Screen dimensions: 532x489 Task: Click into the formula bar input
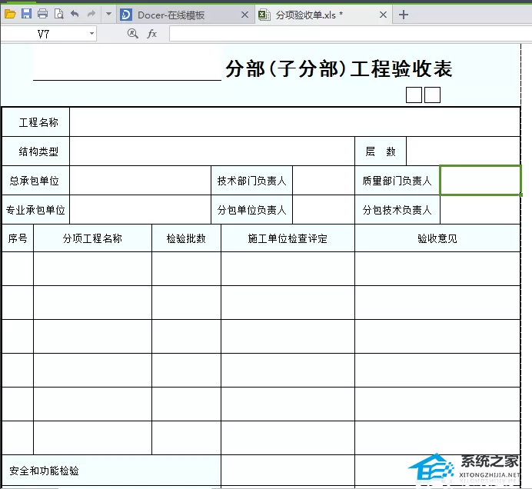tap(351, 34)
